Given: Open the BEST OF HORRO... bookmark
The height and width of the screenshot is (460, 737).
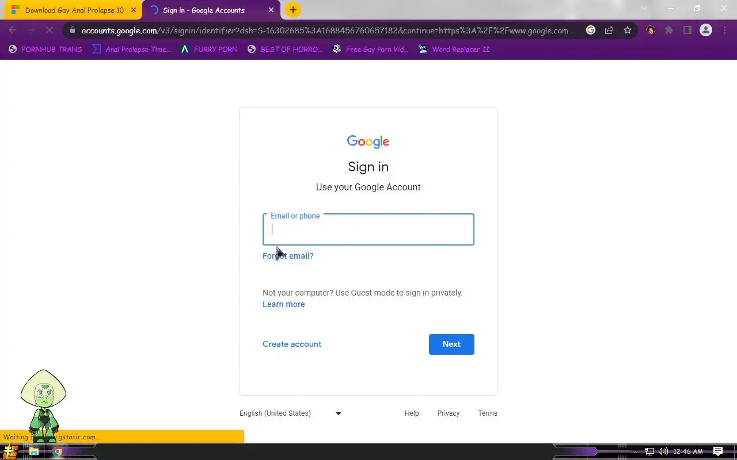Looking at the screenshot, I should click(x=284, y=49).
